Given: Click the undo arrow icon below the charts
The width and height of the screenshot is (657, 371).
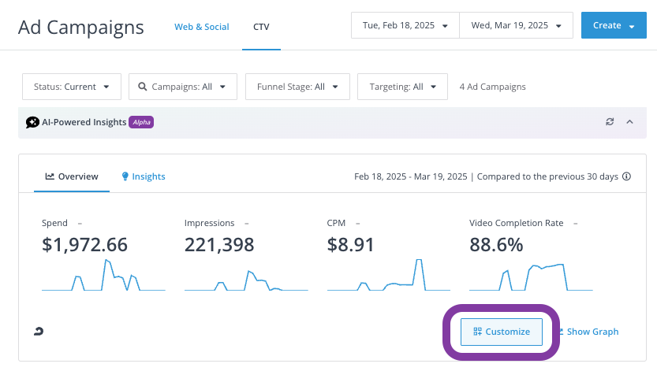Looking at the screenshot, I should [x=39, y=332].
